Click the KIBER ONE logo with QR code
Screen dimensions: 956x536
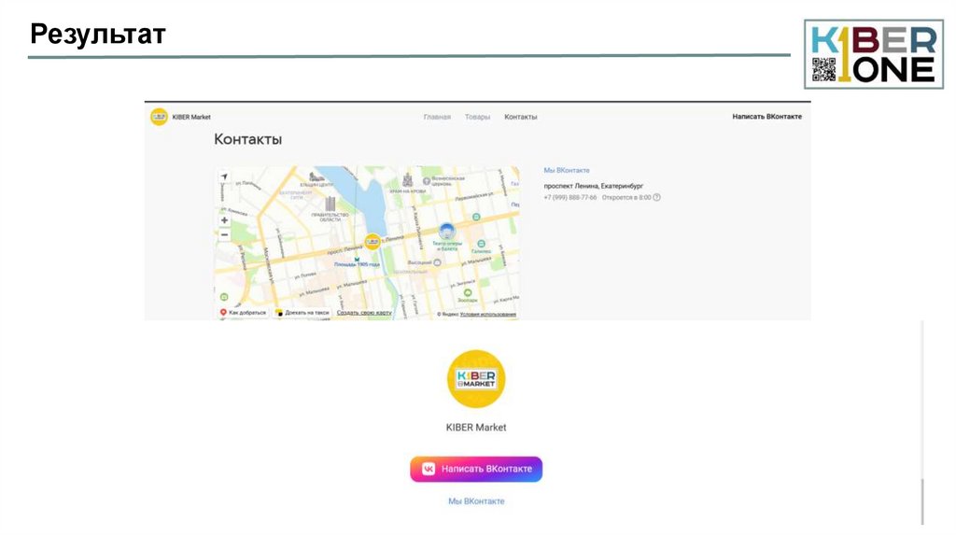(874, 54)
